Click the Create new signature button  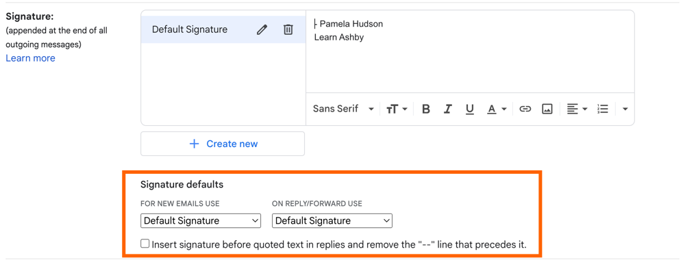click(x=223, y=144)
